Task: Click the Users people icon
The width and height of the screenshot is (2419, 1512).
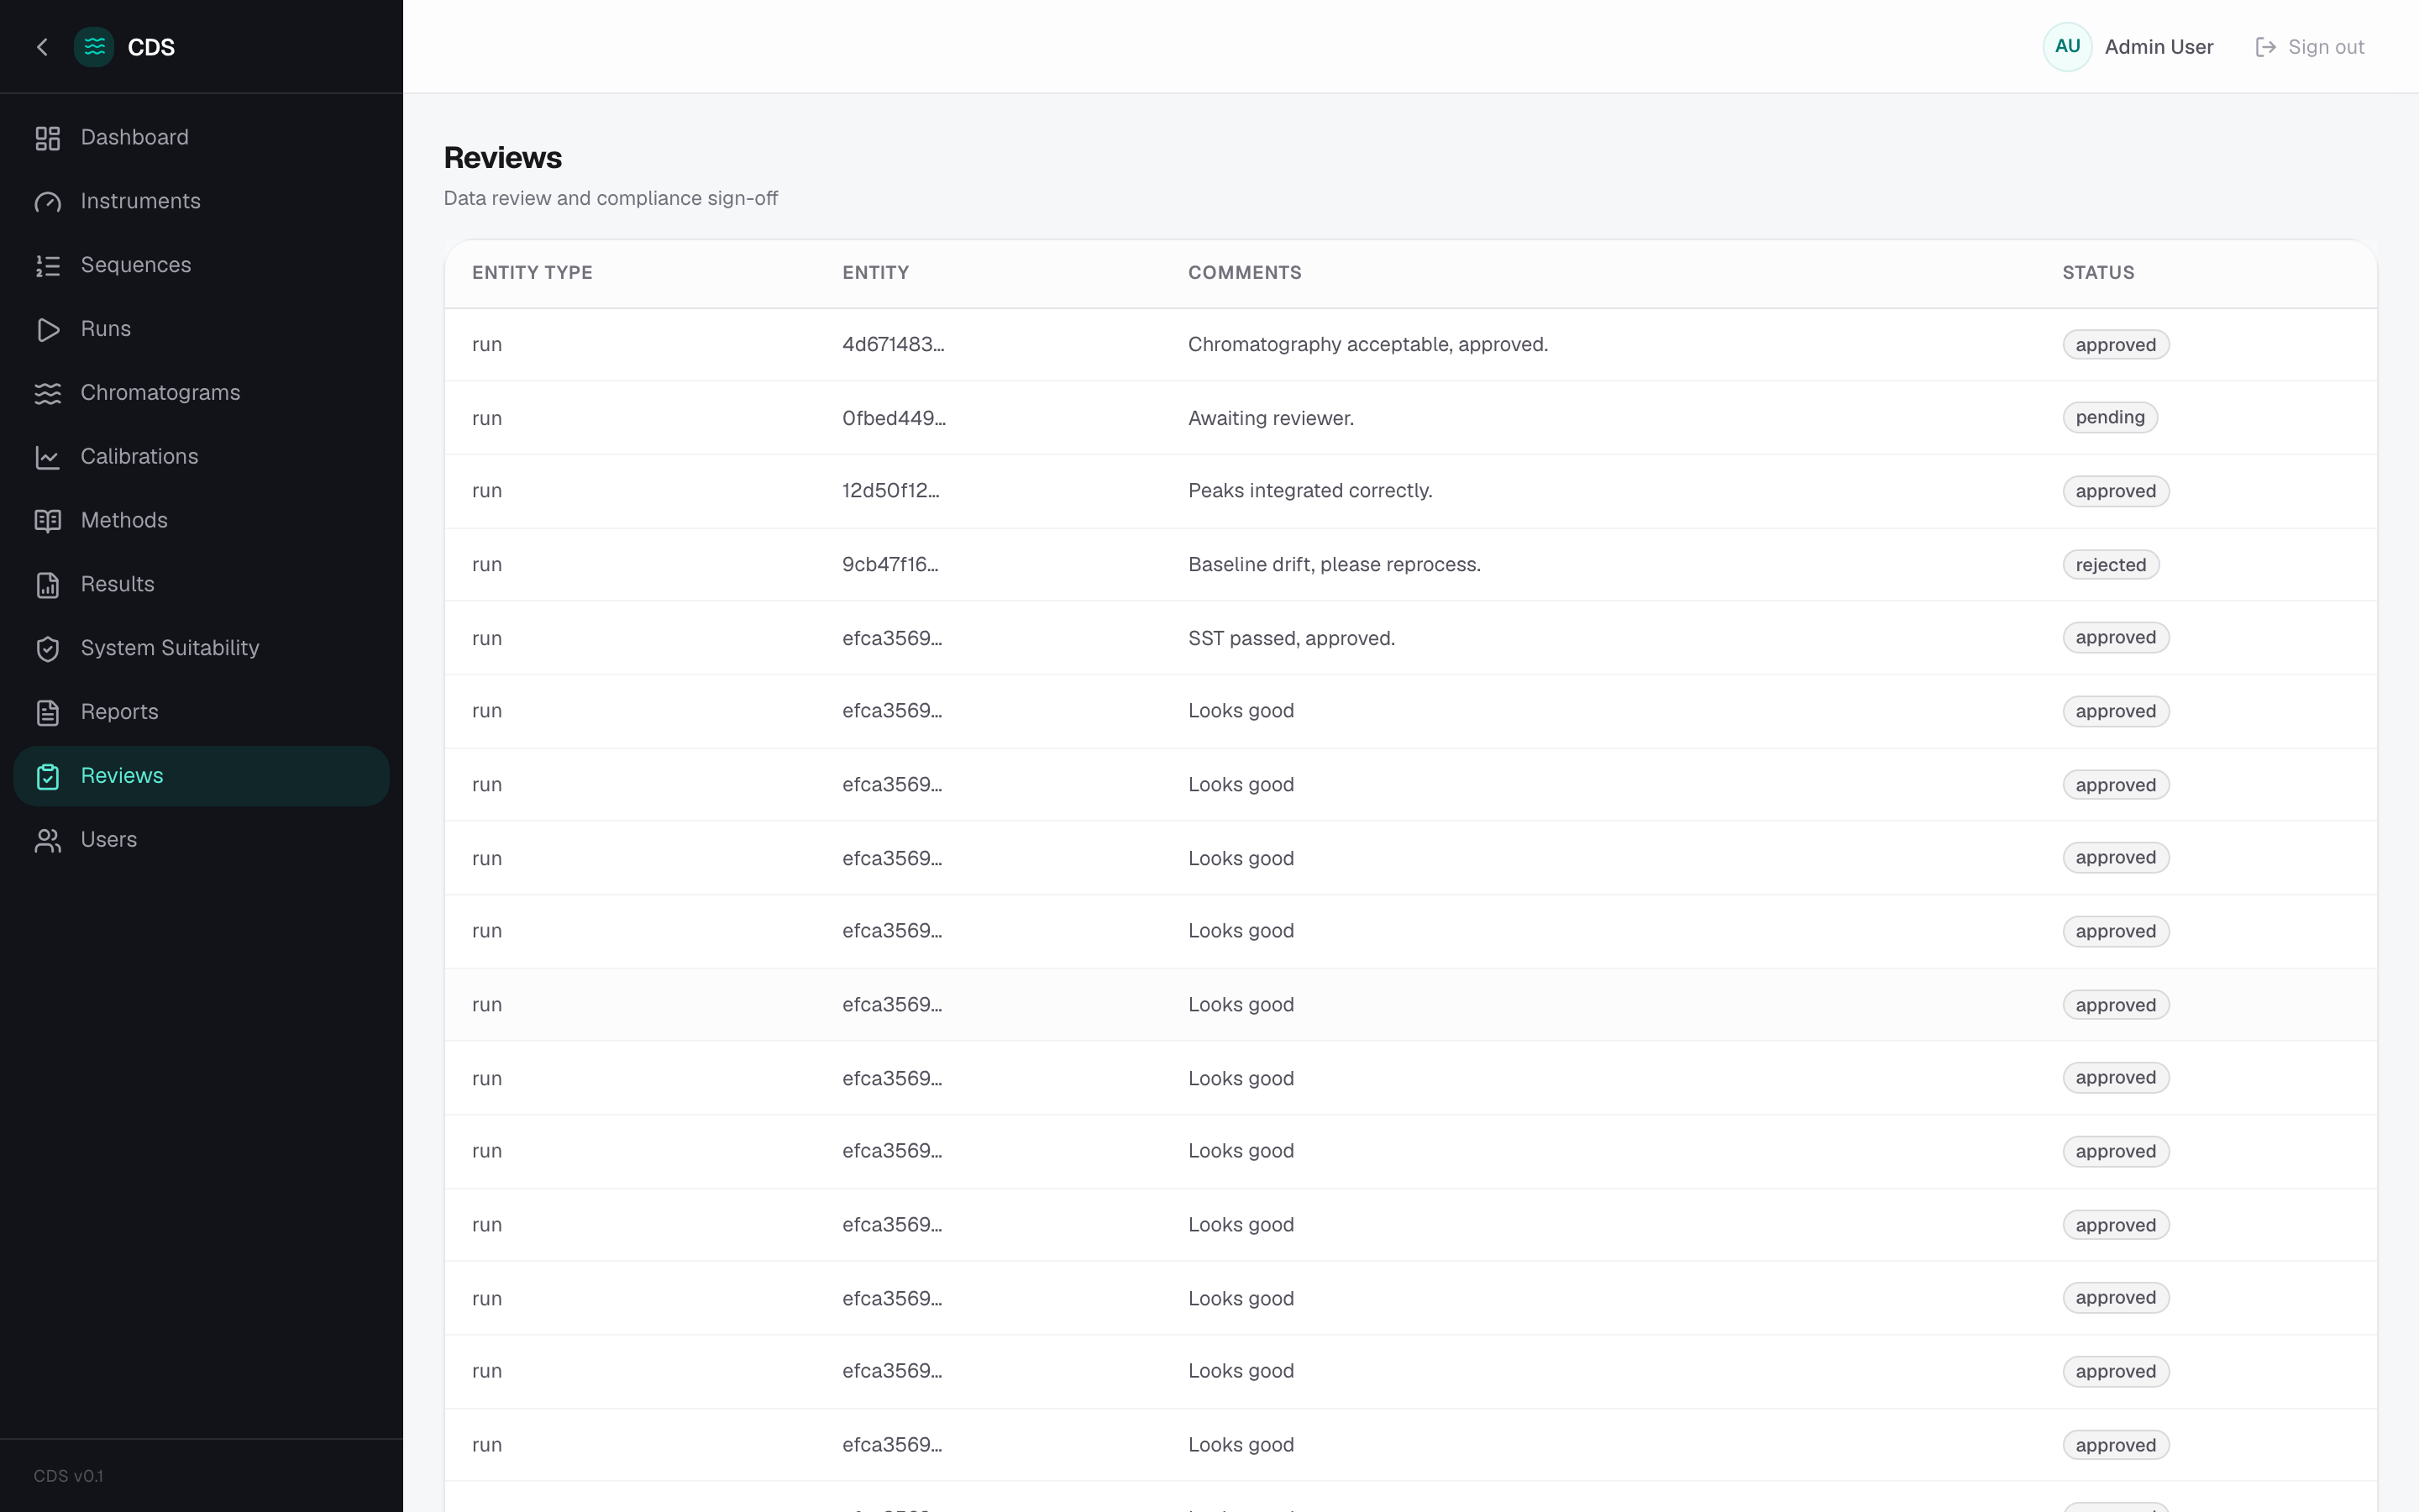Action: 48,841
